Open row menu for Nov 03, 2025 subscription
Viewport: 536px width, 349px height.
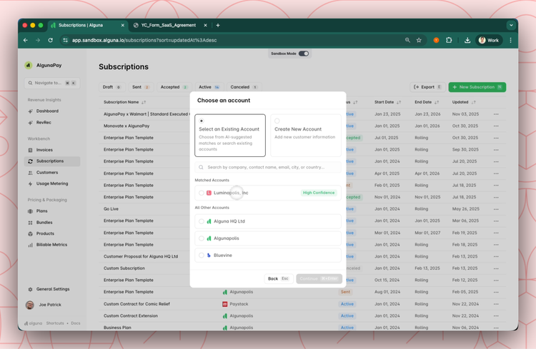click(496, 114)
